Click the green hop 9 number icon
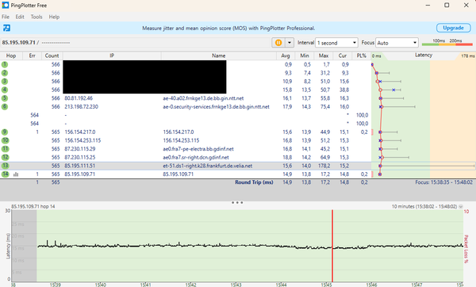 [5, 132]
